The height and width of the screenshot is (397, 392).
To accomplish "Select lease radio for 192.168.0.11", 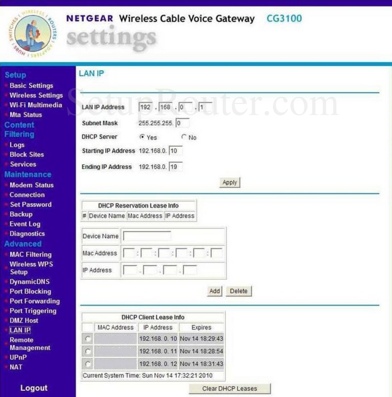I will tap(88, 351).
